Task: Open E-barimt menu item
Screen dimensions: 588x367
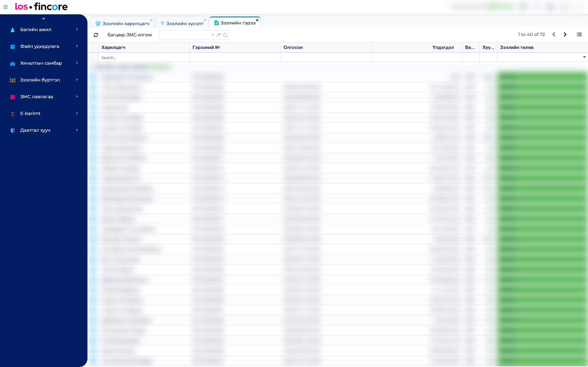Action: pos(44,114)
